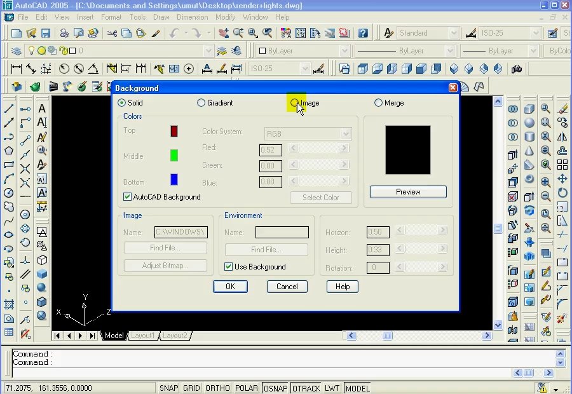Open the Layer Properties Manager icon
The image size is (572, 394).
(16, 51)
